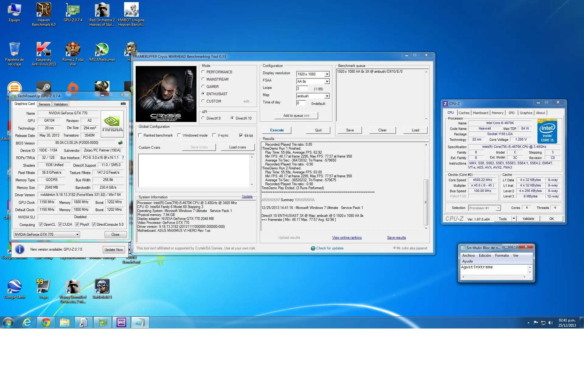This screenshot has width=584, height=365.
Task: Open the Graphics tab in CPU-Z
Action: [526, 113]
